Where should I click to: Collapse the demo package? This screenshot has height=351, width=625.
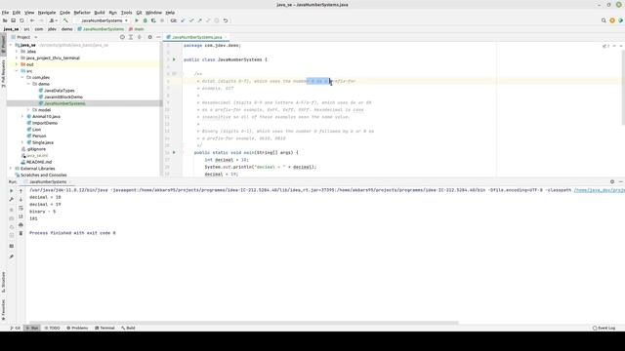pos(28,84)
